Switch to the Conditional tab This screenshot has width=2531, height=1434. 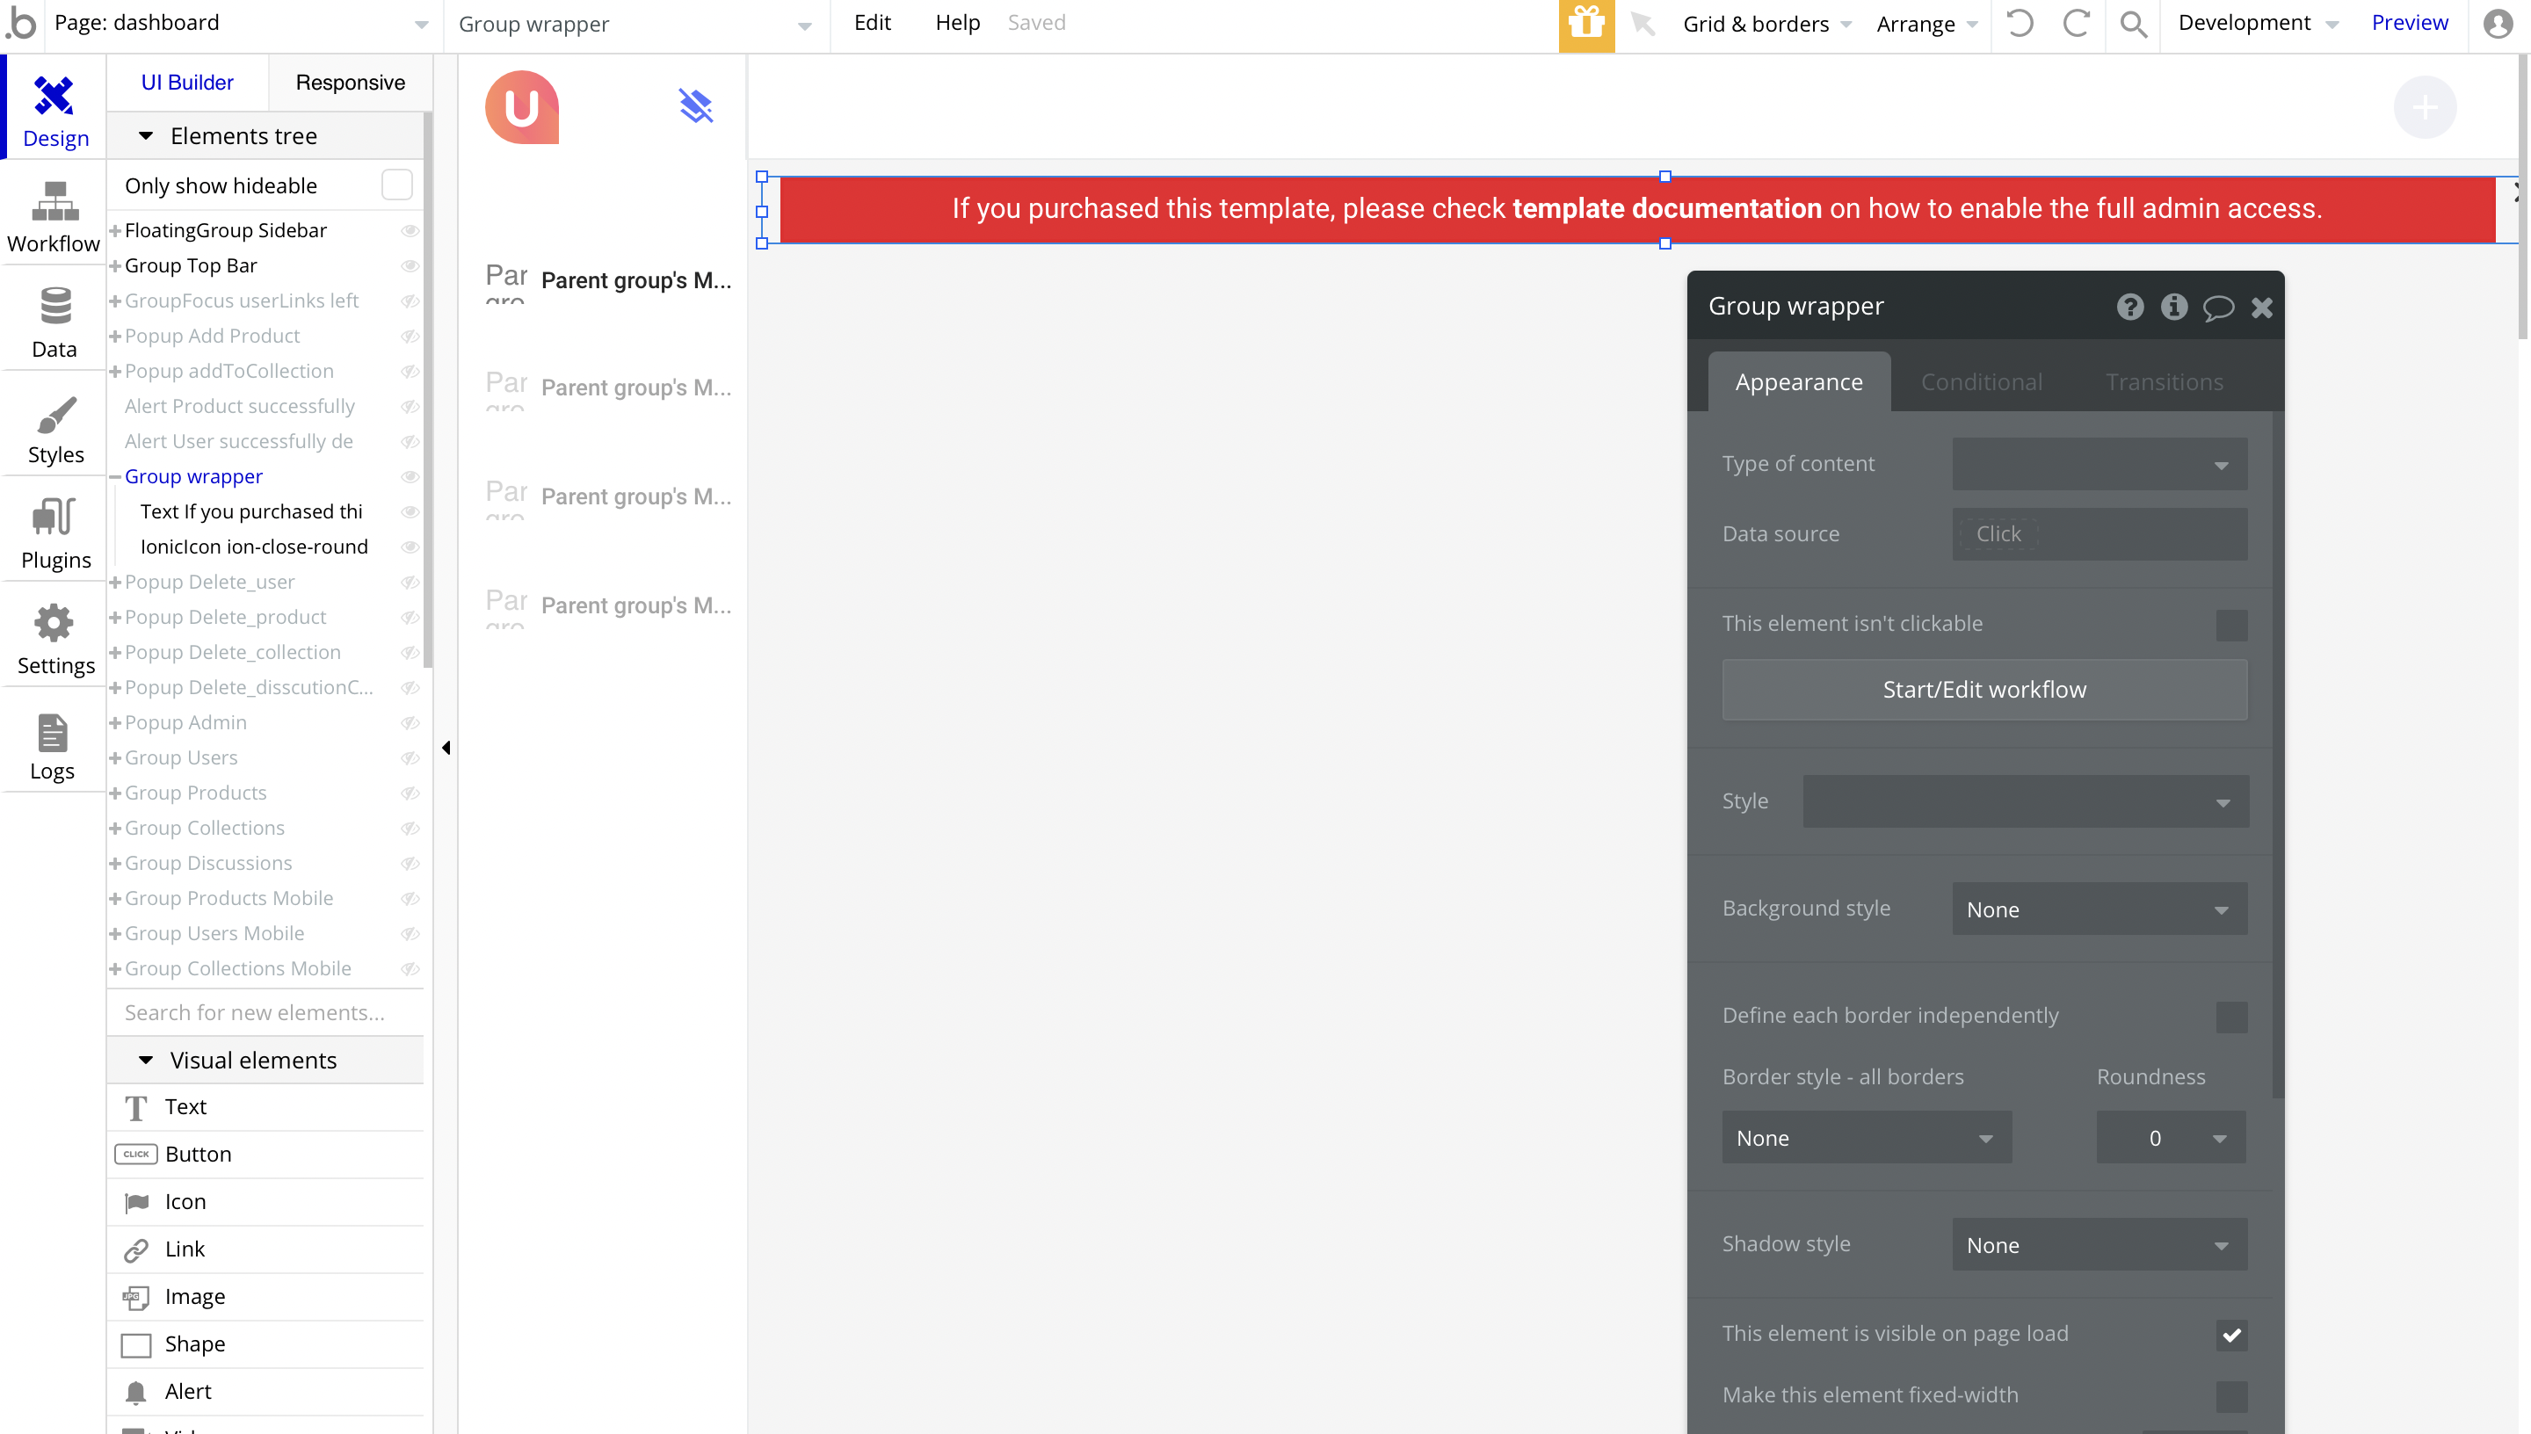pyautogui.click(x=1981, y=382)
